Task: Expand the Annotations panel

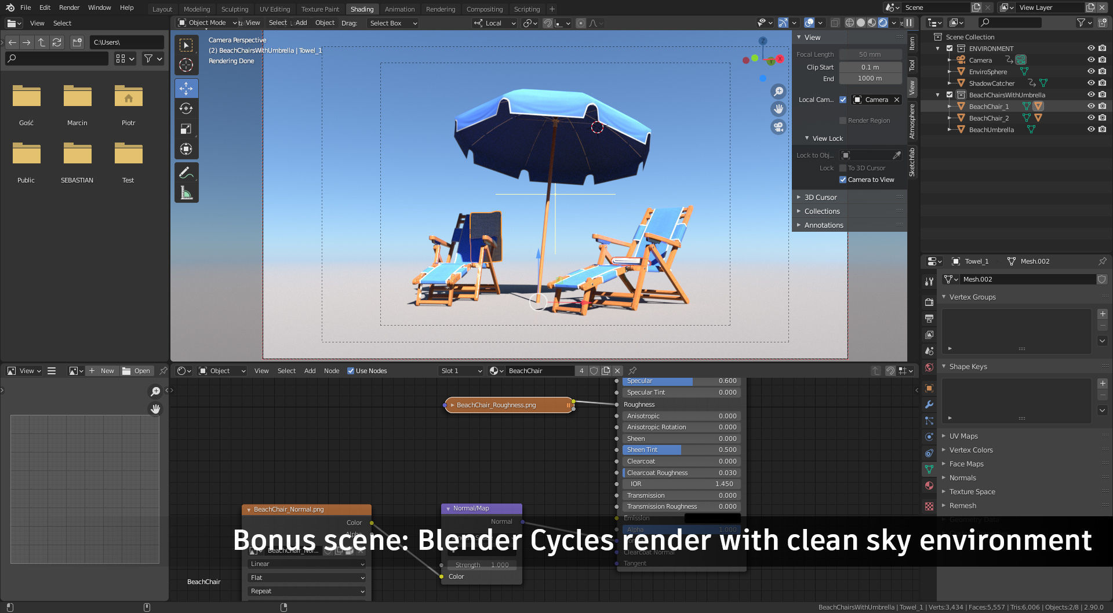Action: (x=823, y=225)
